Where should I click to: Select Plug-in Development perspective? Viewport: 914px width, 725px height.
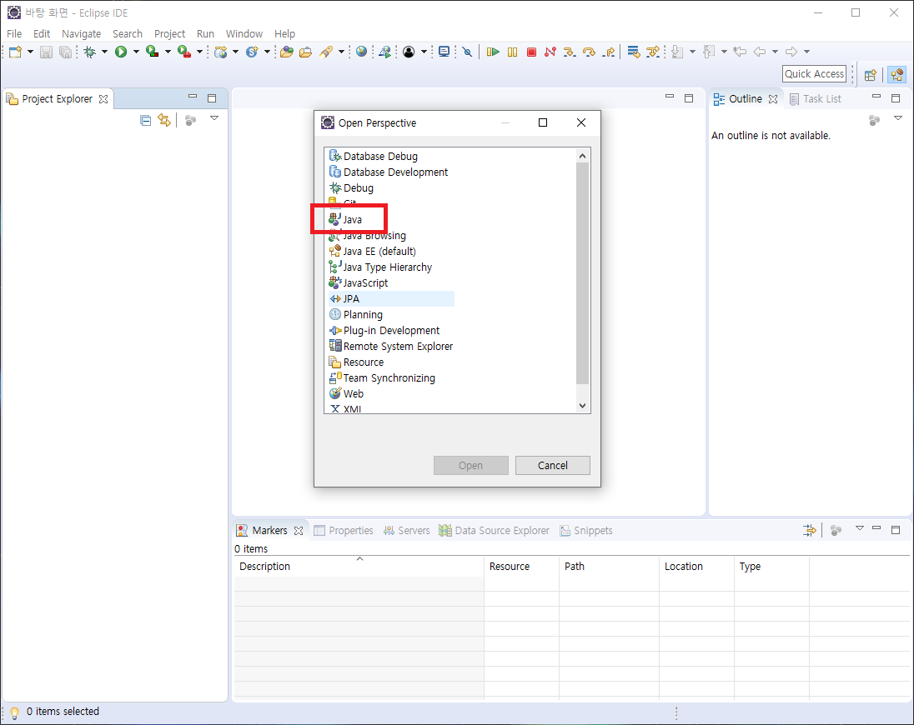pyautogui.click(x=384, y=330)
